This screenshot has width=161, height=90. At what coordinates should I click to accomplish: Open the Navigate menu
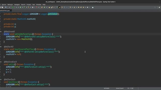tap(17, 4)
